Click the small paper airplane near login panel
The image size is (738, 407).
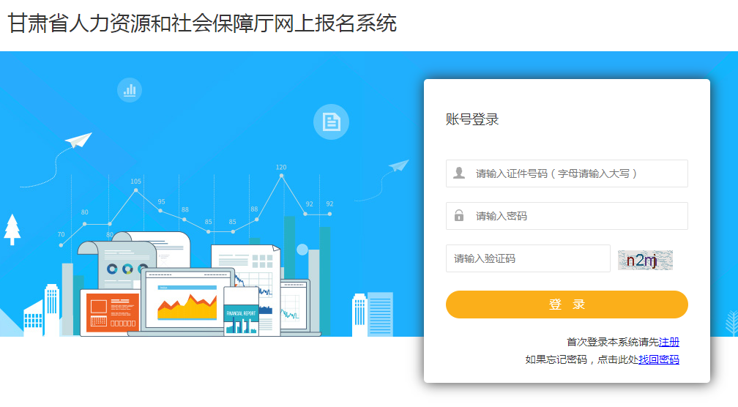(398, 165)
